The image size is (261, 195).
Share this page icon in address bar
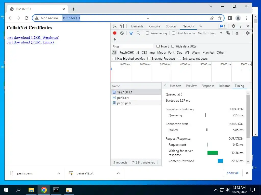click(x=212, y=18)
